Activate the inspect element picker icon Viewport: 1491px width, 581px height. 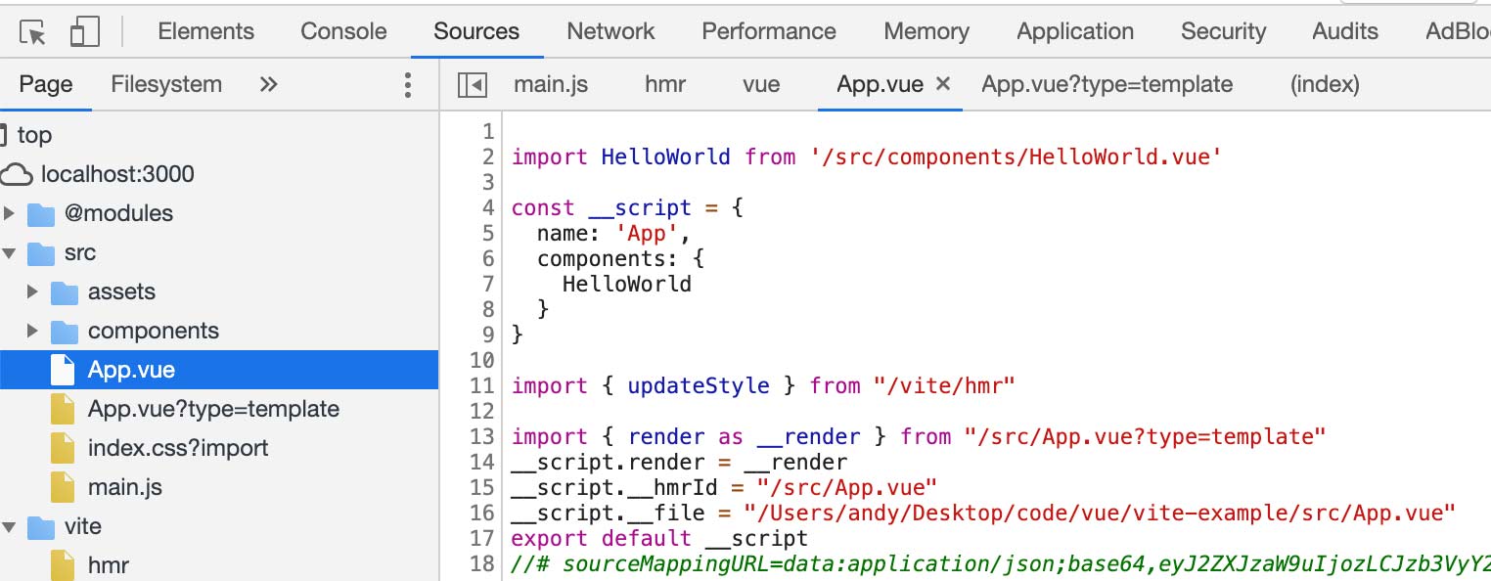pyautogui.click(x=33, y=32)
